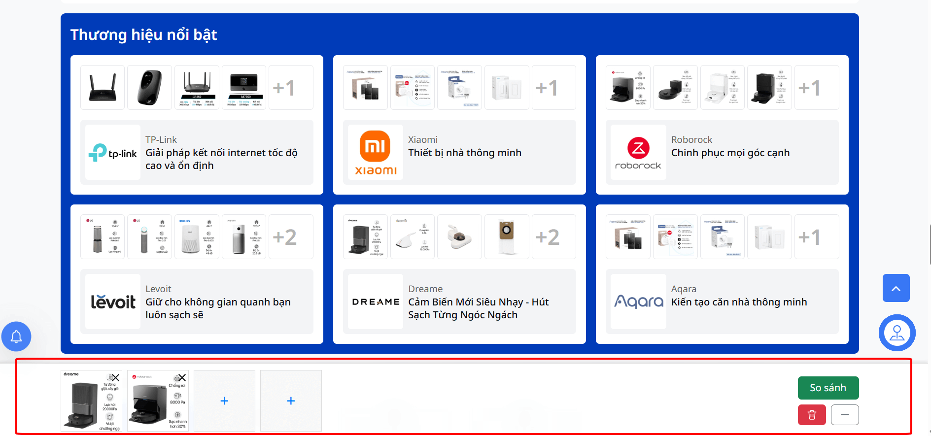Open the Aqara brand name link
Image resolution: width=931 pixels, height=436 pixels.
point(684,289)
